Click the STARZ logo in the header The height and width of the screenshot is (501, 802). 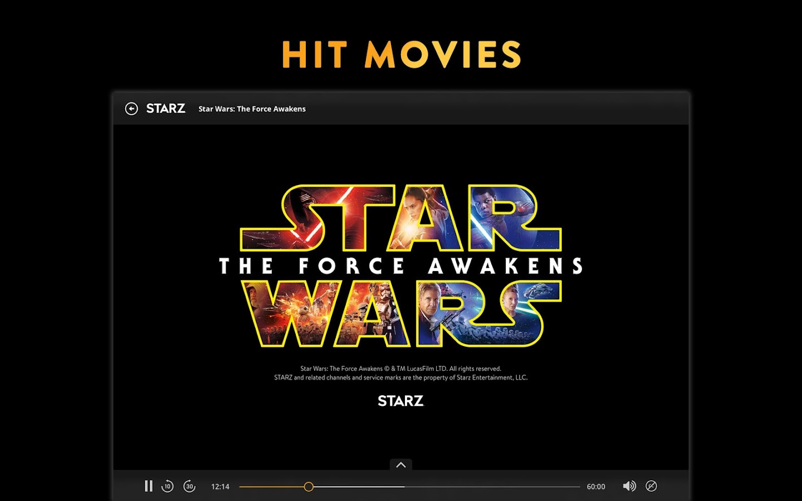pyautogui.click(x=165, y=109)
